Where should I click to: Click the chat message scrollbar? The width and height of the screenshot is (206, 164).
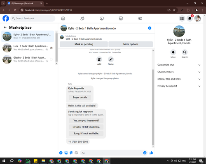click(153, 107)
